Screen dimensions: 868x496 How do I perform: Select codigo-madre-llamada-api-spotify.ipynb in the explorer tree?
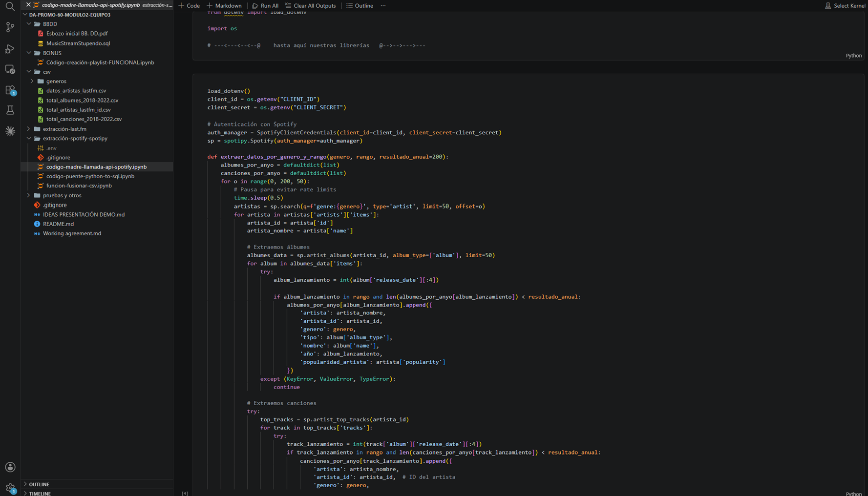pos(96,167)
